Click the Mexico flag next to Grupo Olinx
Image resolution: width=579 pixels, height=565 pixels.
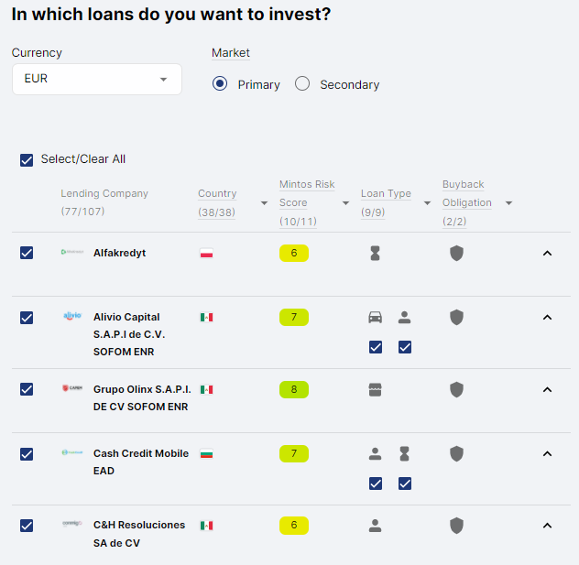(x=206, y=389)
